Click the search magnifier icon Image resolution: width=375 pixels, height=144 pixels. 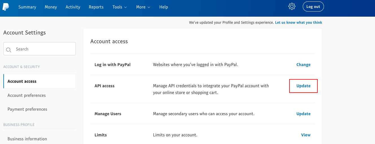point(9,50)
